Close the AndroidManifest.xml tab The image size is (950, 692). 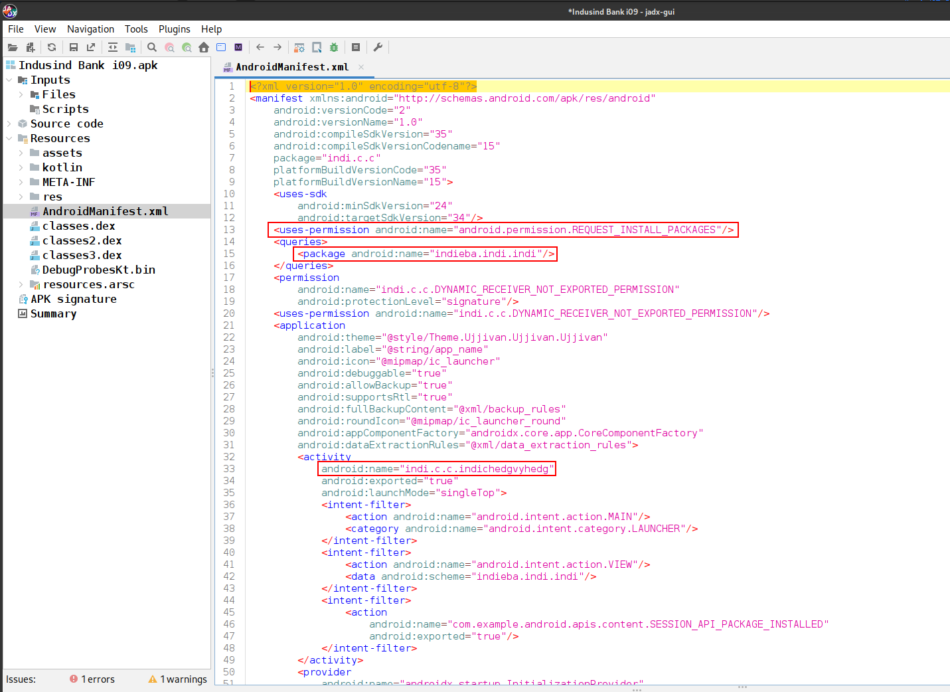pos(361,67)
